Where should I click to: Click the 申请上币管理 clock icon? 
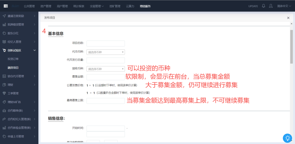click(x=4, y=136)
